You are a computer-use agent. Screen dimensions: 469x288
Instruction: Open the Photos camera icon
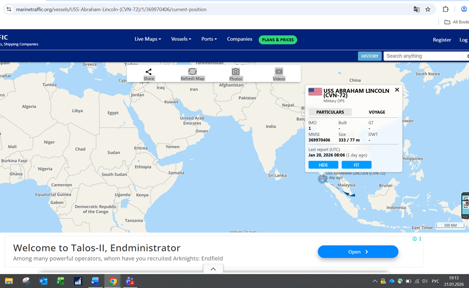(236, 72)
